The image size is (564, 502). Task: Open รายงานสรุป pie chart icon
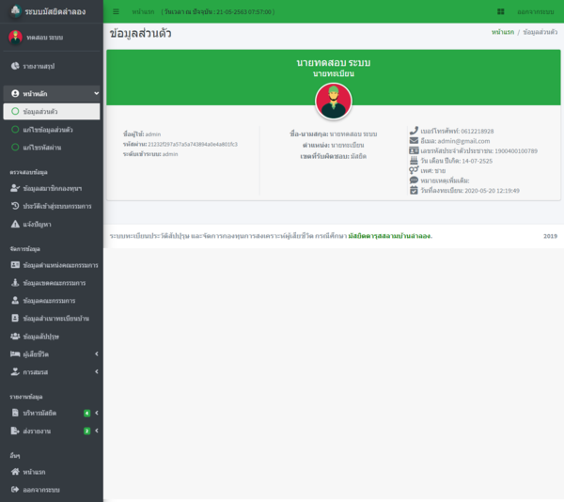pos(15,66)
